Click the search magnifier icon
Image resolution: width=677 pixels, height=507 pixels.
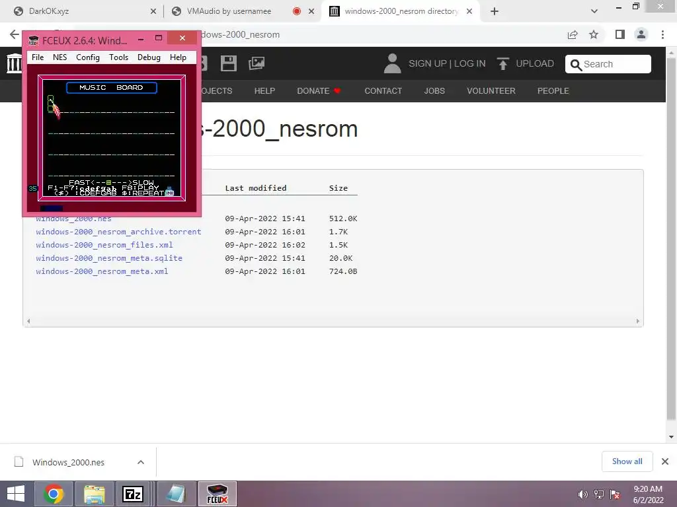click(576, 65)
